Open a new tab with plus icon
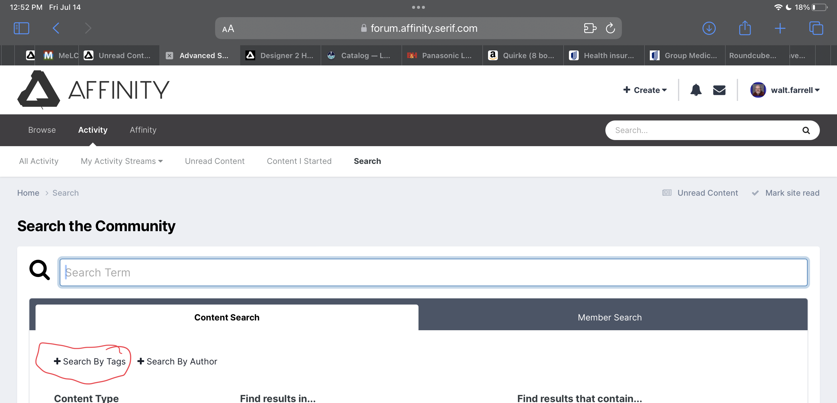Image resolution: width=837 pixels, height=403 pixels. (780, 28)
